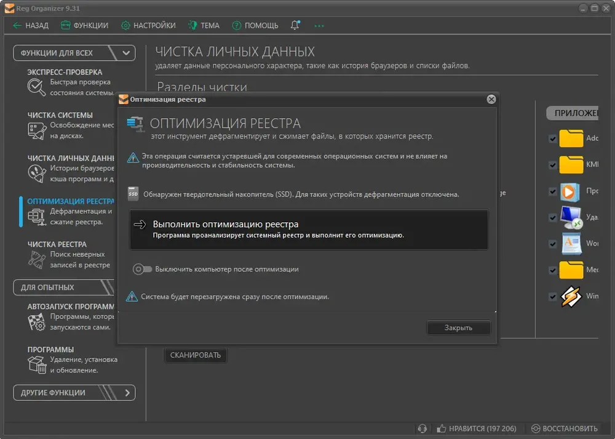Open the three-dots overflow menu
Viewport: 615px width, 439px height.
(x=319, y=26)
